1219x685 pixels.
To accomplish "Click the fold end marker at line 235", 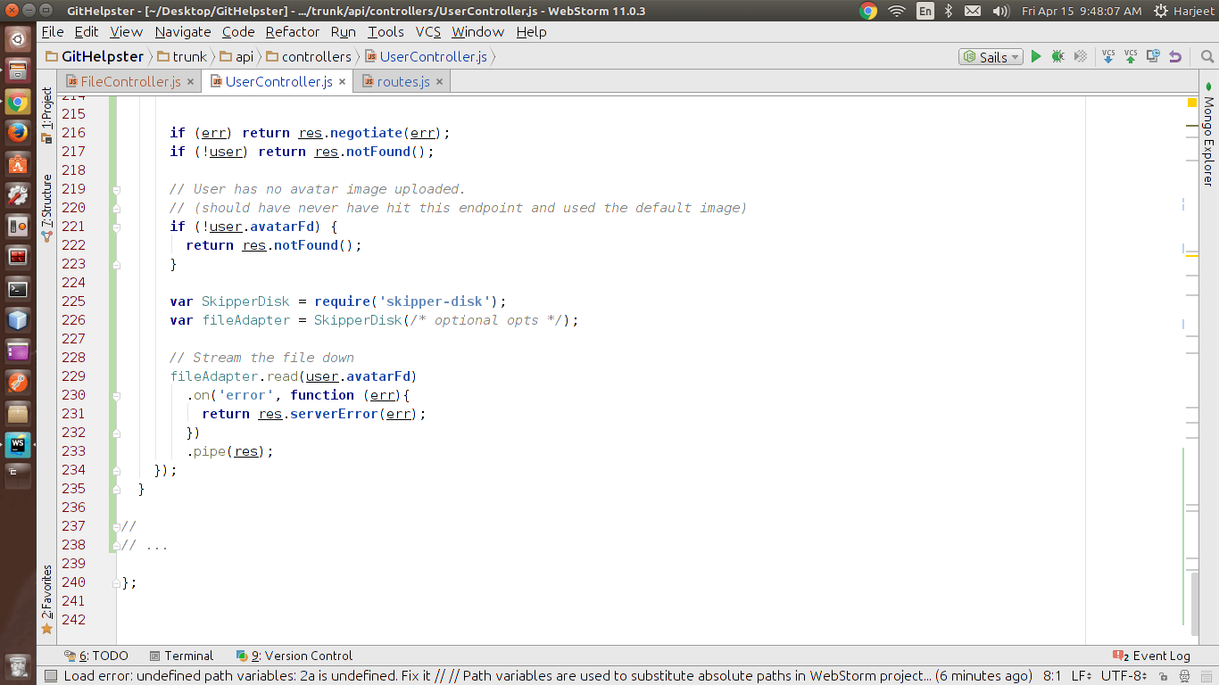I will [117, 489].
